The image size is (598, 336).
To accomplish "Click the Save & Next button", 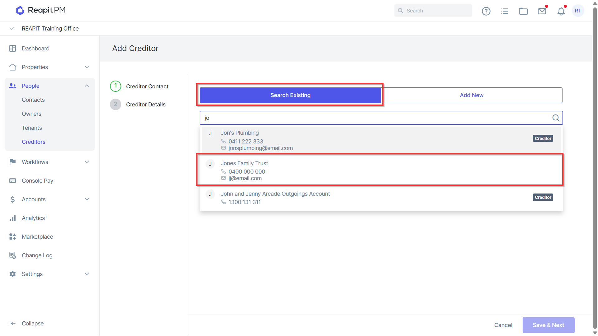I will tap(548, 325).
